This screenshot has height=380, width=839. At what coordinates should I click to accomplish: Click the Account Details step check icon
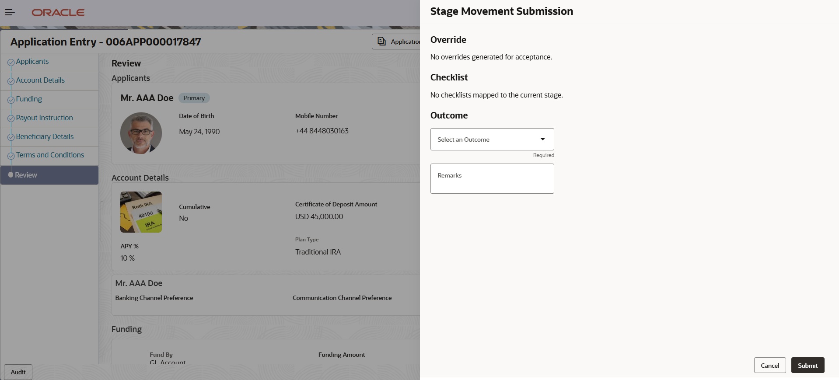[x=11, y=81]
